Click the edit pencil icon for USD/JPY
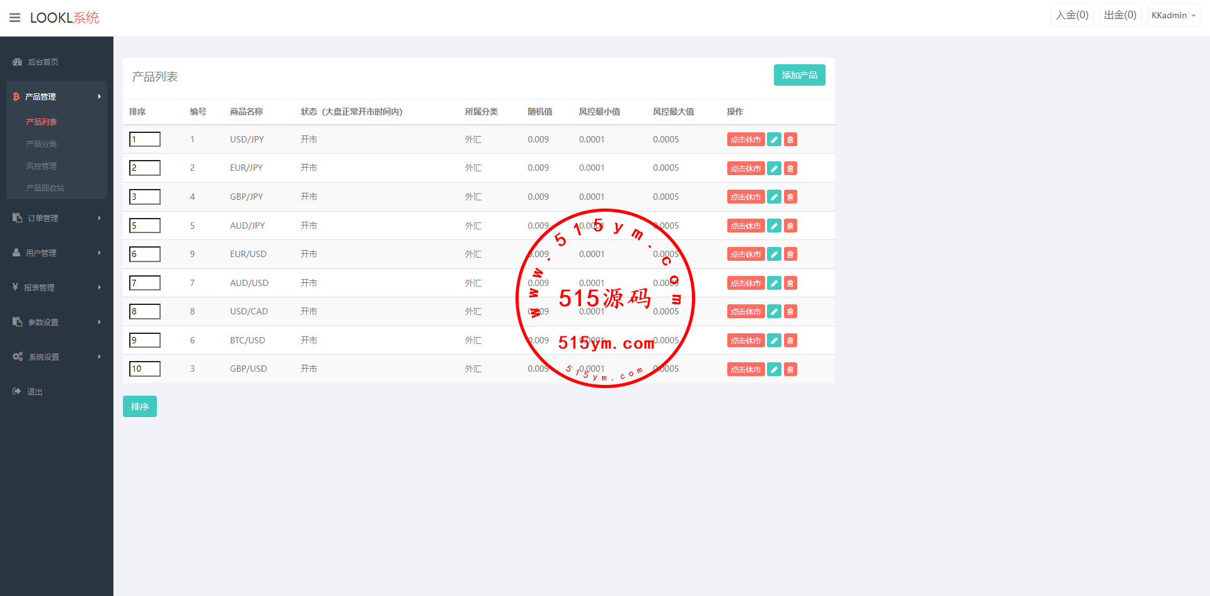 point(774,140)
